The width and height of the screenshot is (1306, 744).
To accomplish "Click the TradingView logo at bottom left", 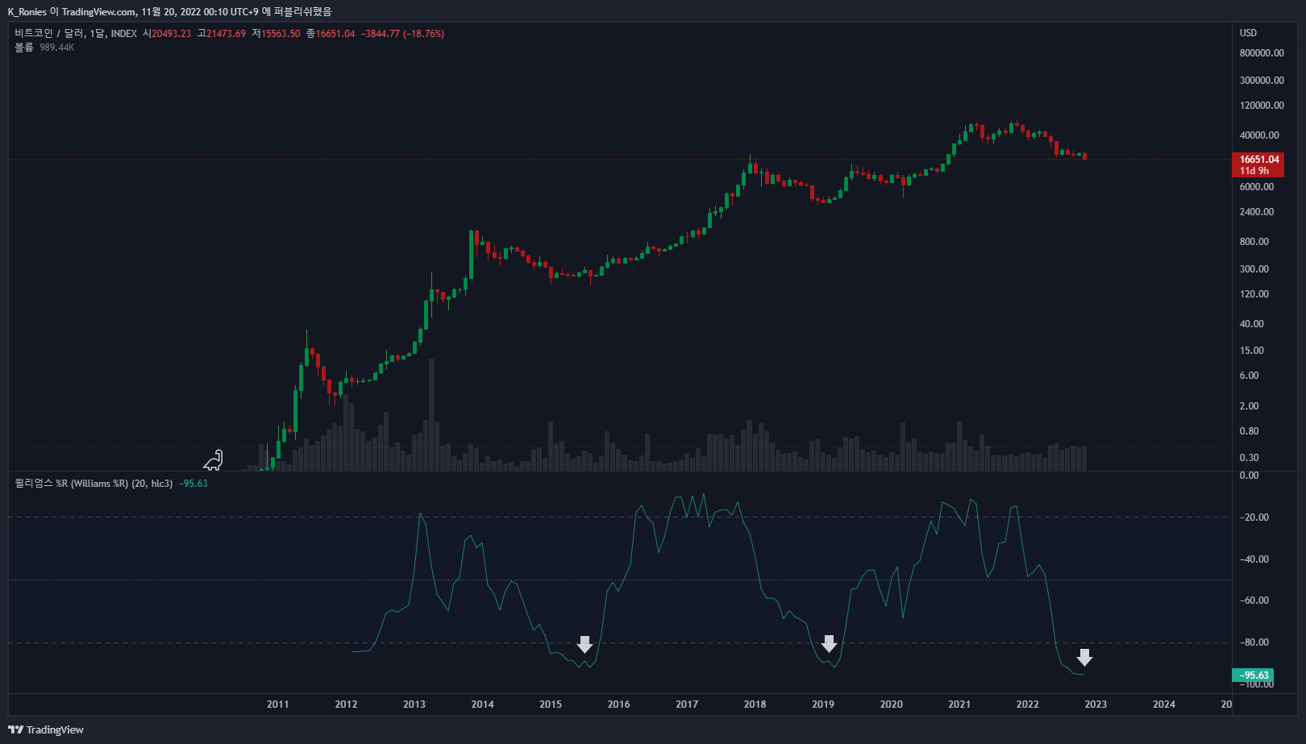I will coord(46,729).
